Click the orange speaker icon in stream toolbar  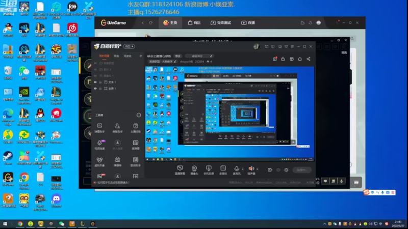(x=251, y=169)
